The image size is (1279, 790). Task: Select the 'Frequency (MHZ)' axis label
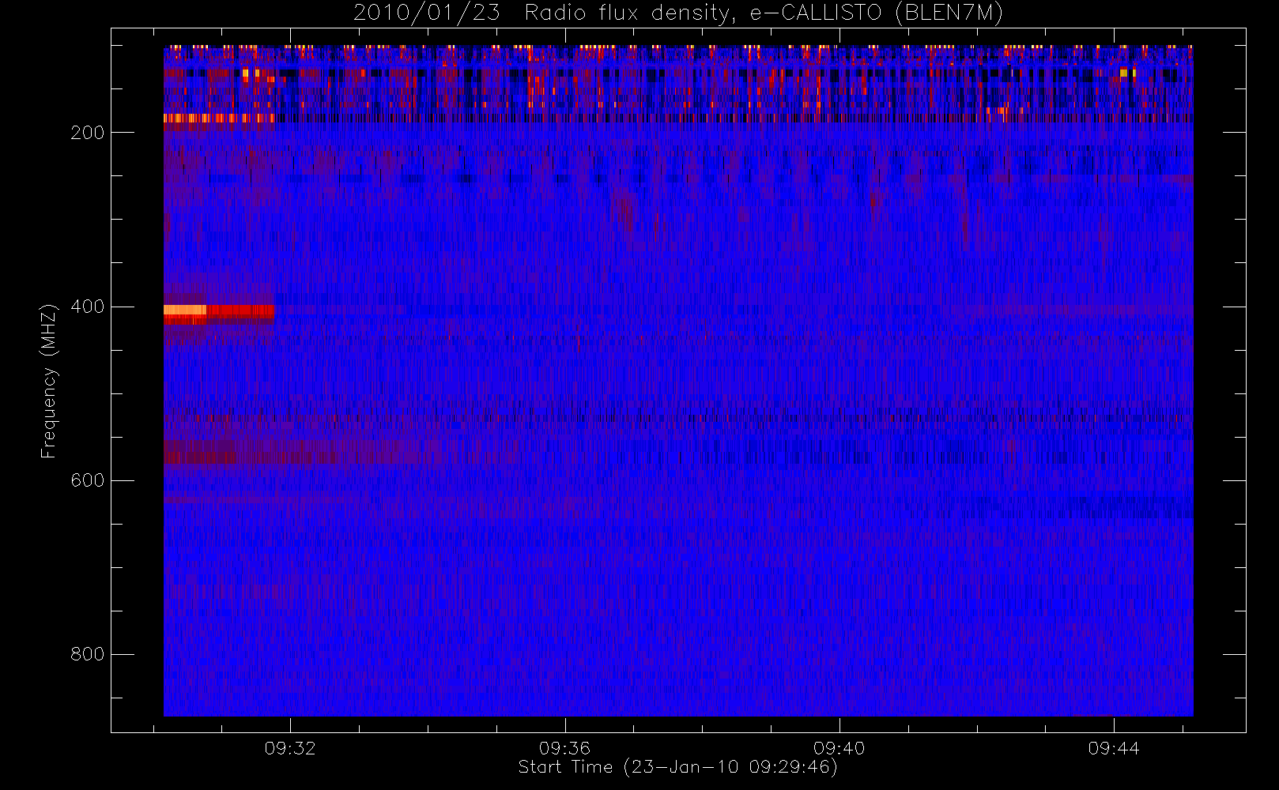click(49, 381)
